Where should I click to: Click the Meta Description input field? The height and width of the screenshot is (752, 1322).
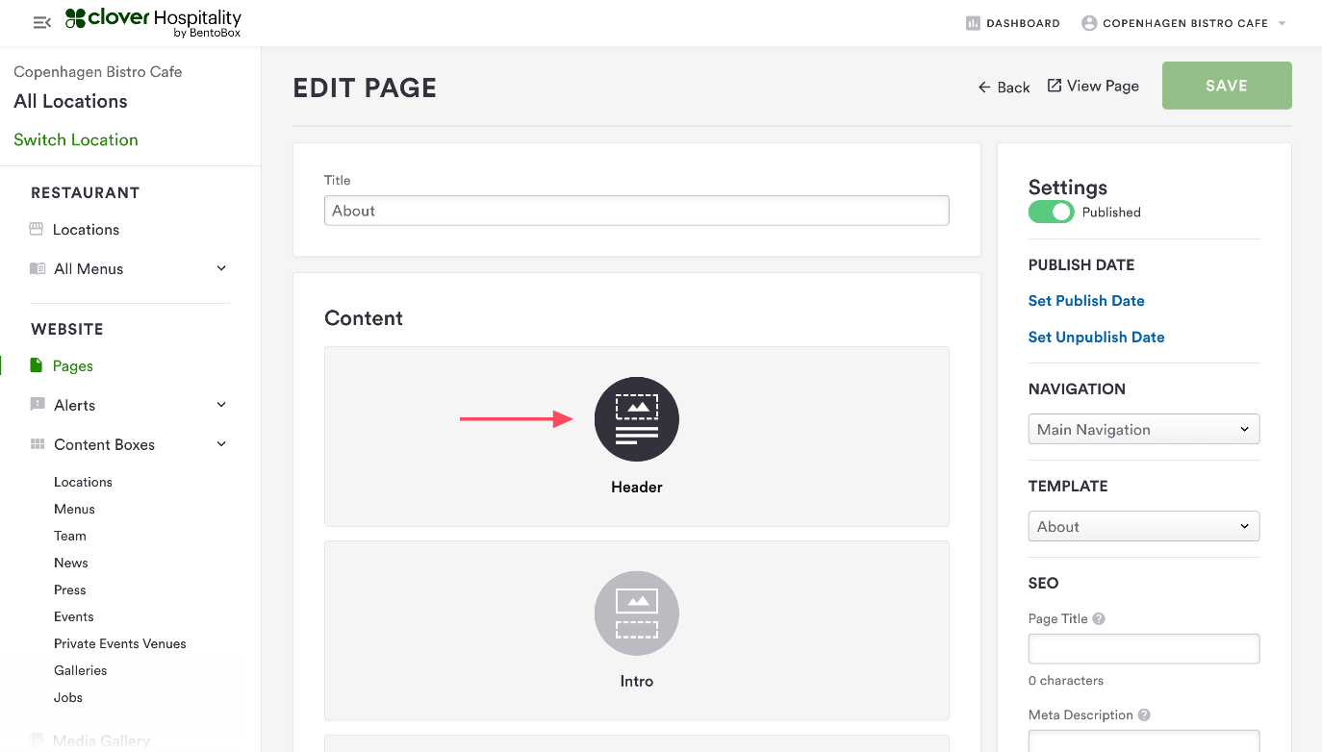(1144, 740)
